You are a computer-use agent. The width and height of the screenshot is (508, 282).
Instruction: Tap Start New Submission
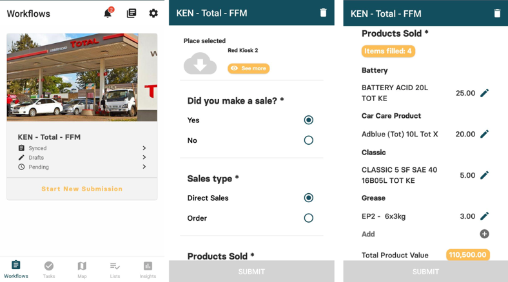point(82,189)
